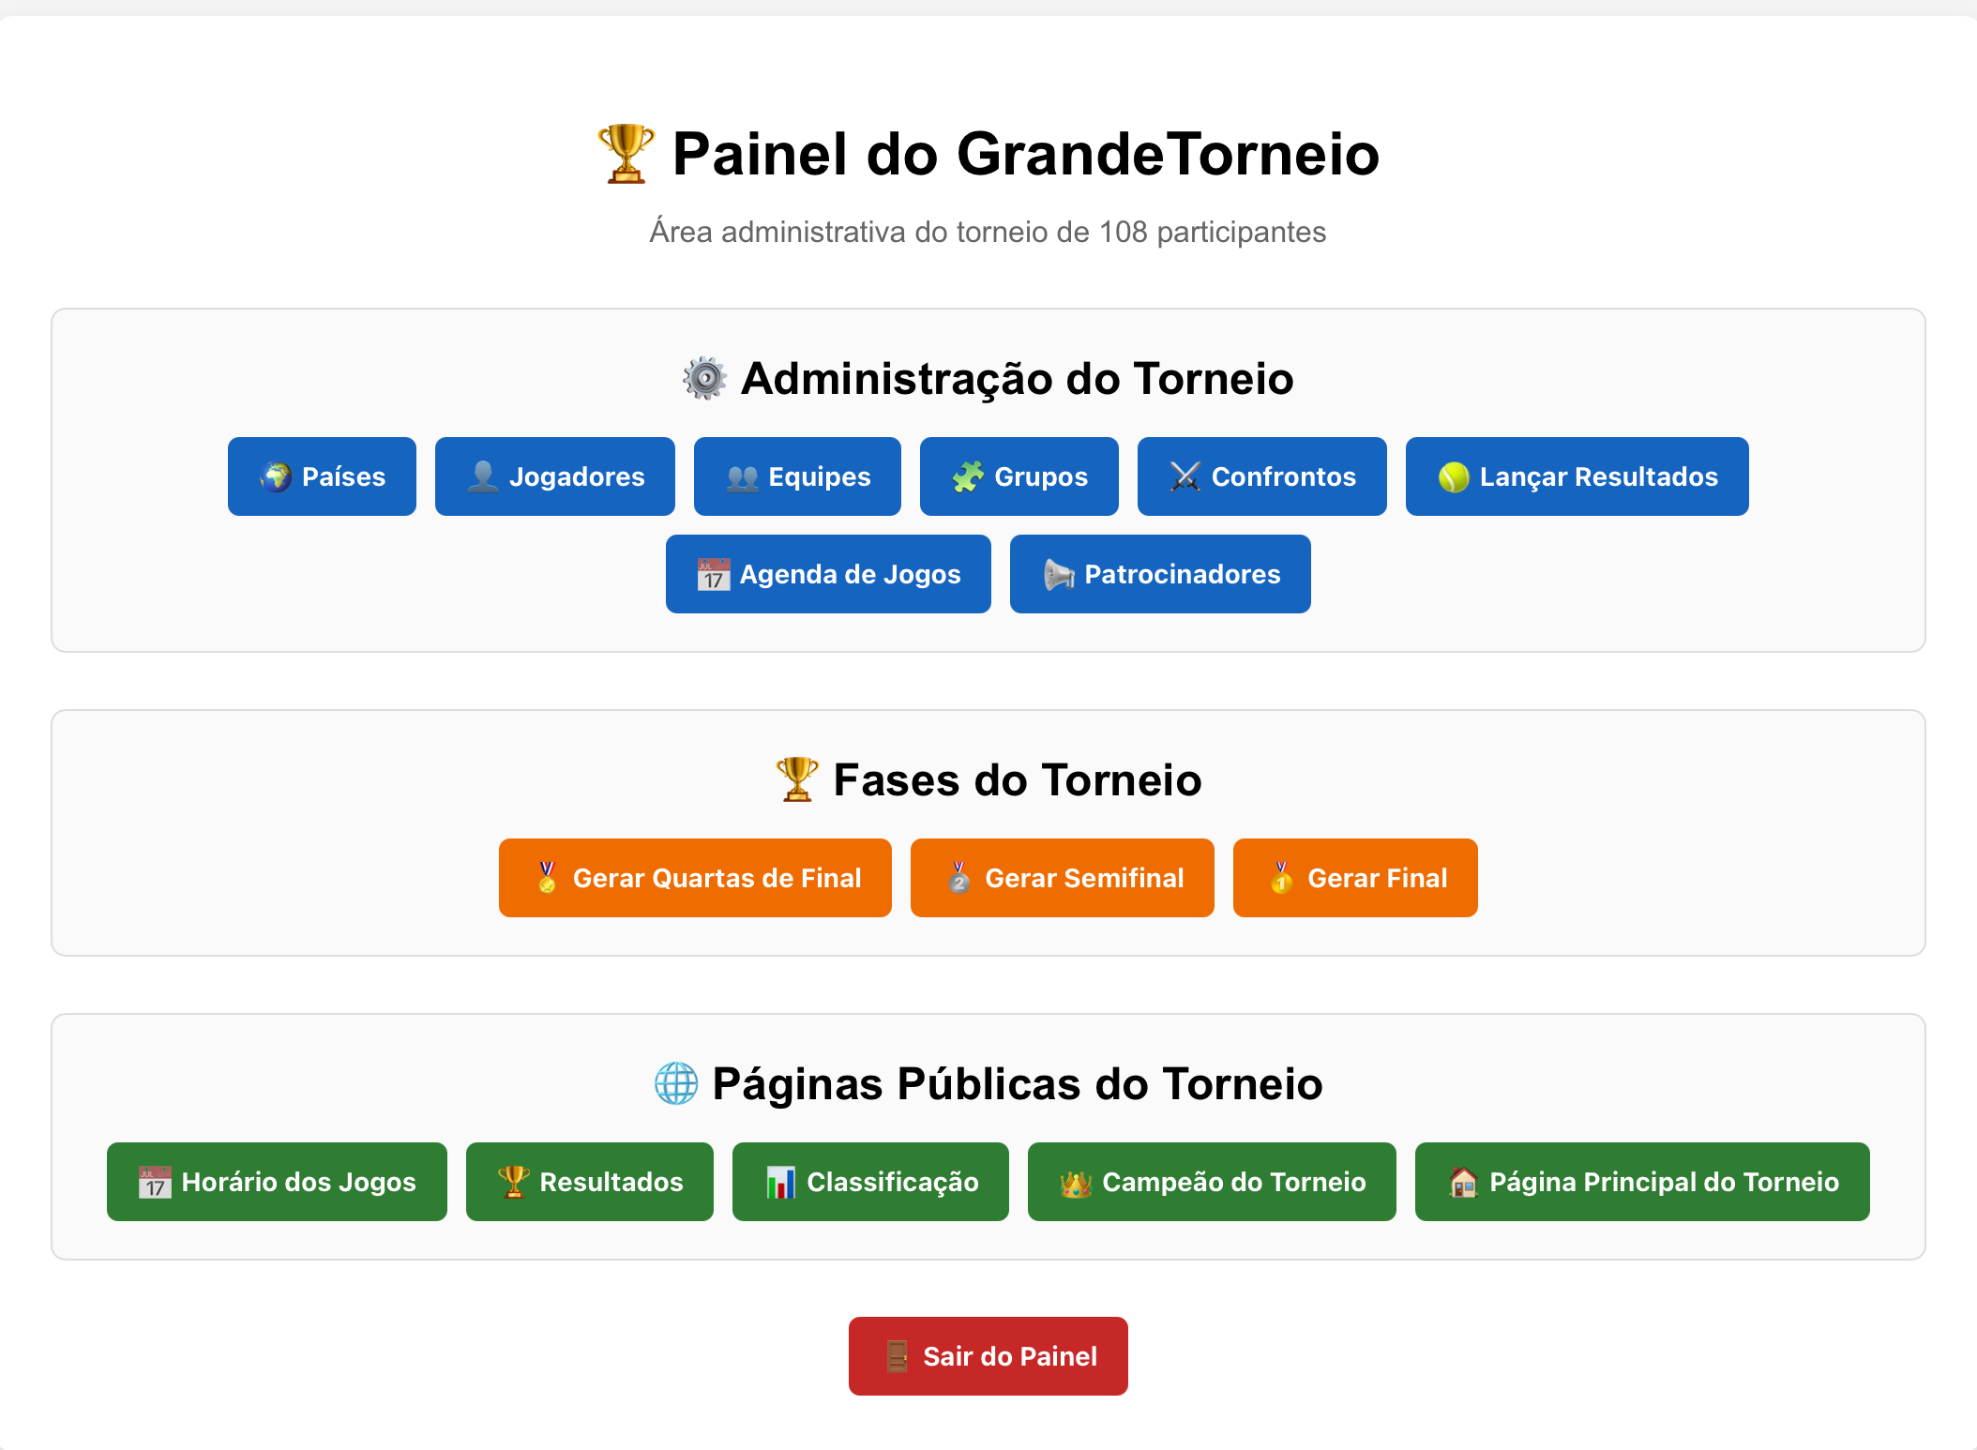Generate the semifinal with Gerar Semifinal
The image size is (1977, 1450).
click(1062, 879)
